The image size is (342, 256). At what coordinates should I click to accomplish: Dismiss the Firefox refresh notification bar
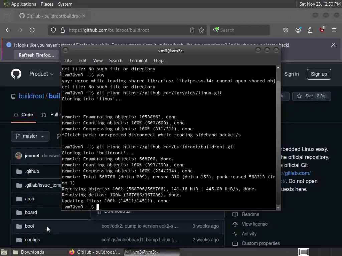click(x=333, y=45)
